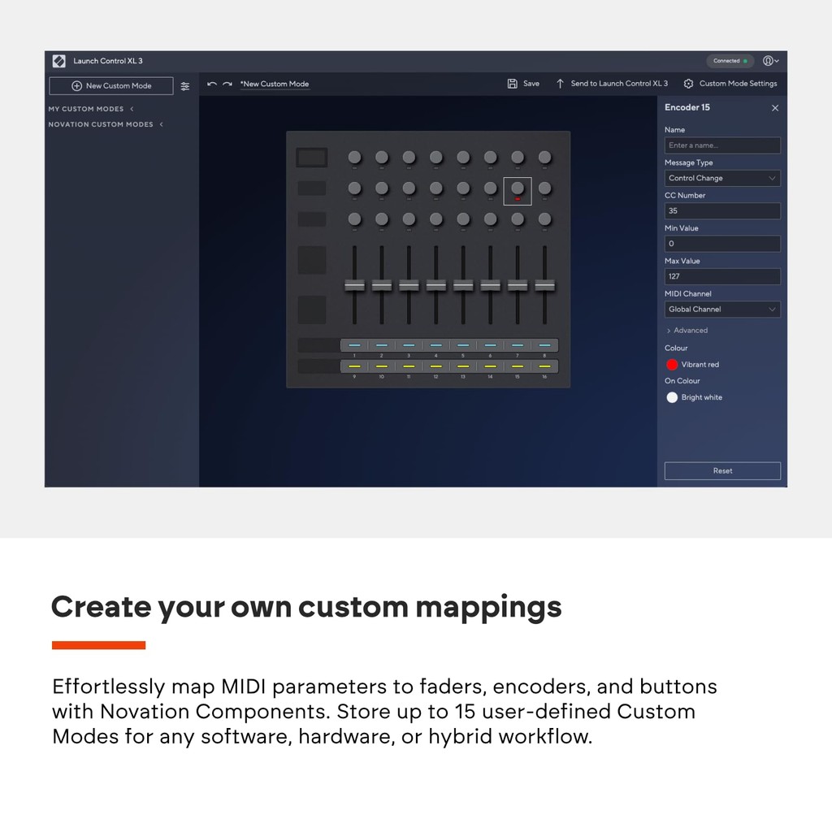Image resolution: width=832 pixels, height=832 pixels.
Task: Click the Save button
Action: point(523,84)
